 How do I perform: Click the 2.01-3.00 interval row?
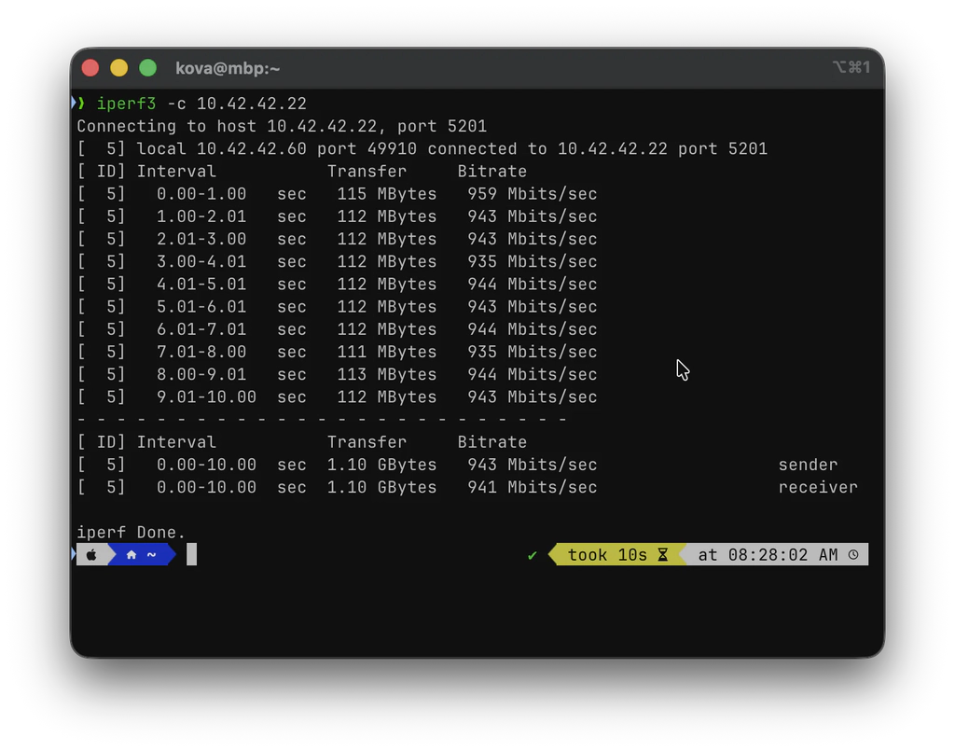coord(337,239)
